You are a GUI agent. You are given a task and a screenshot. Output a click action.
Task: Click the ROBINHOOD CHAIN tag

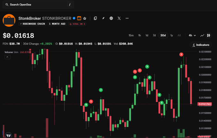tap(32, 24)
